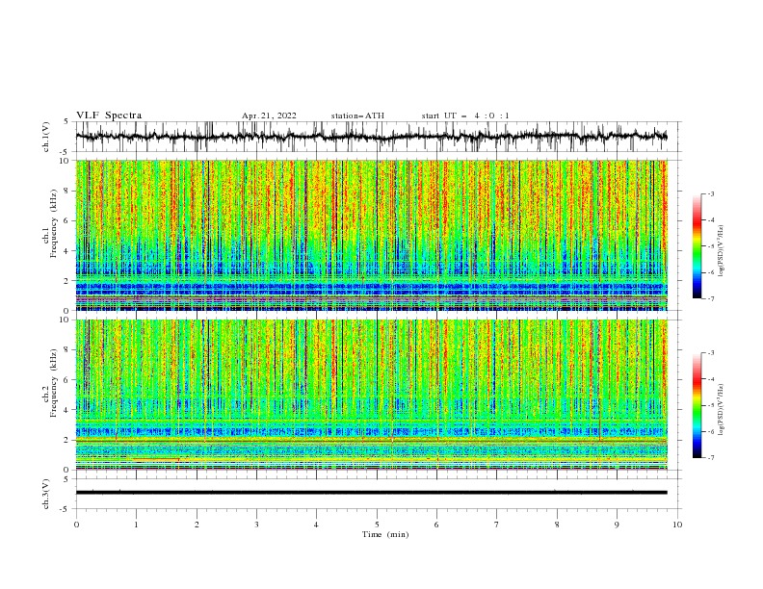Click the ch.1 voltage waveform trace
Viewport: 763px width, 589px height.
coord(371,137)
